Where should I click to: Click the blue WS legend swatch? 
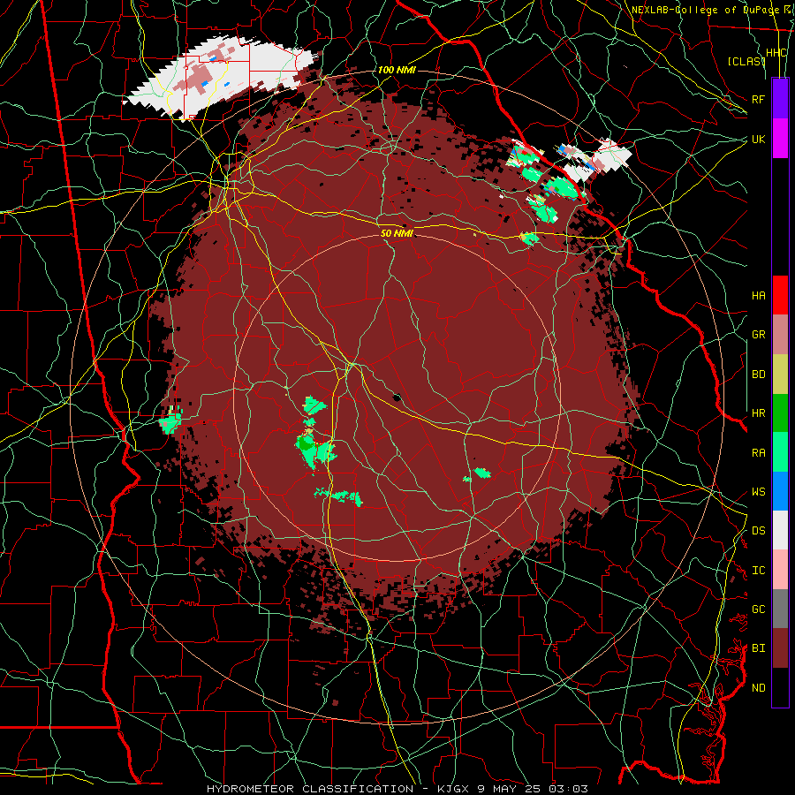point(780,491)
